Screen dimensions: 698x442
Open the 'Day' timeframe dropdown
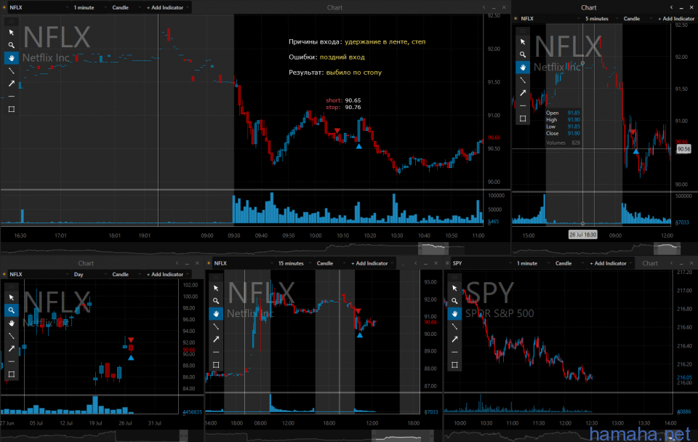pos(89,274)
